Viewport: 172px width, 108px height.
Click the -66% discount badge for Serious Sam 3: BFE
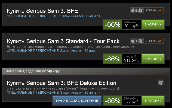click(113, 24)
